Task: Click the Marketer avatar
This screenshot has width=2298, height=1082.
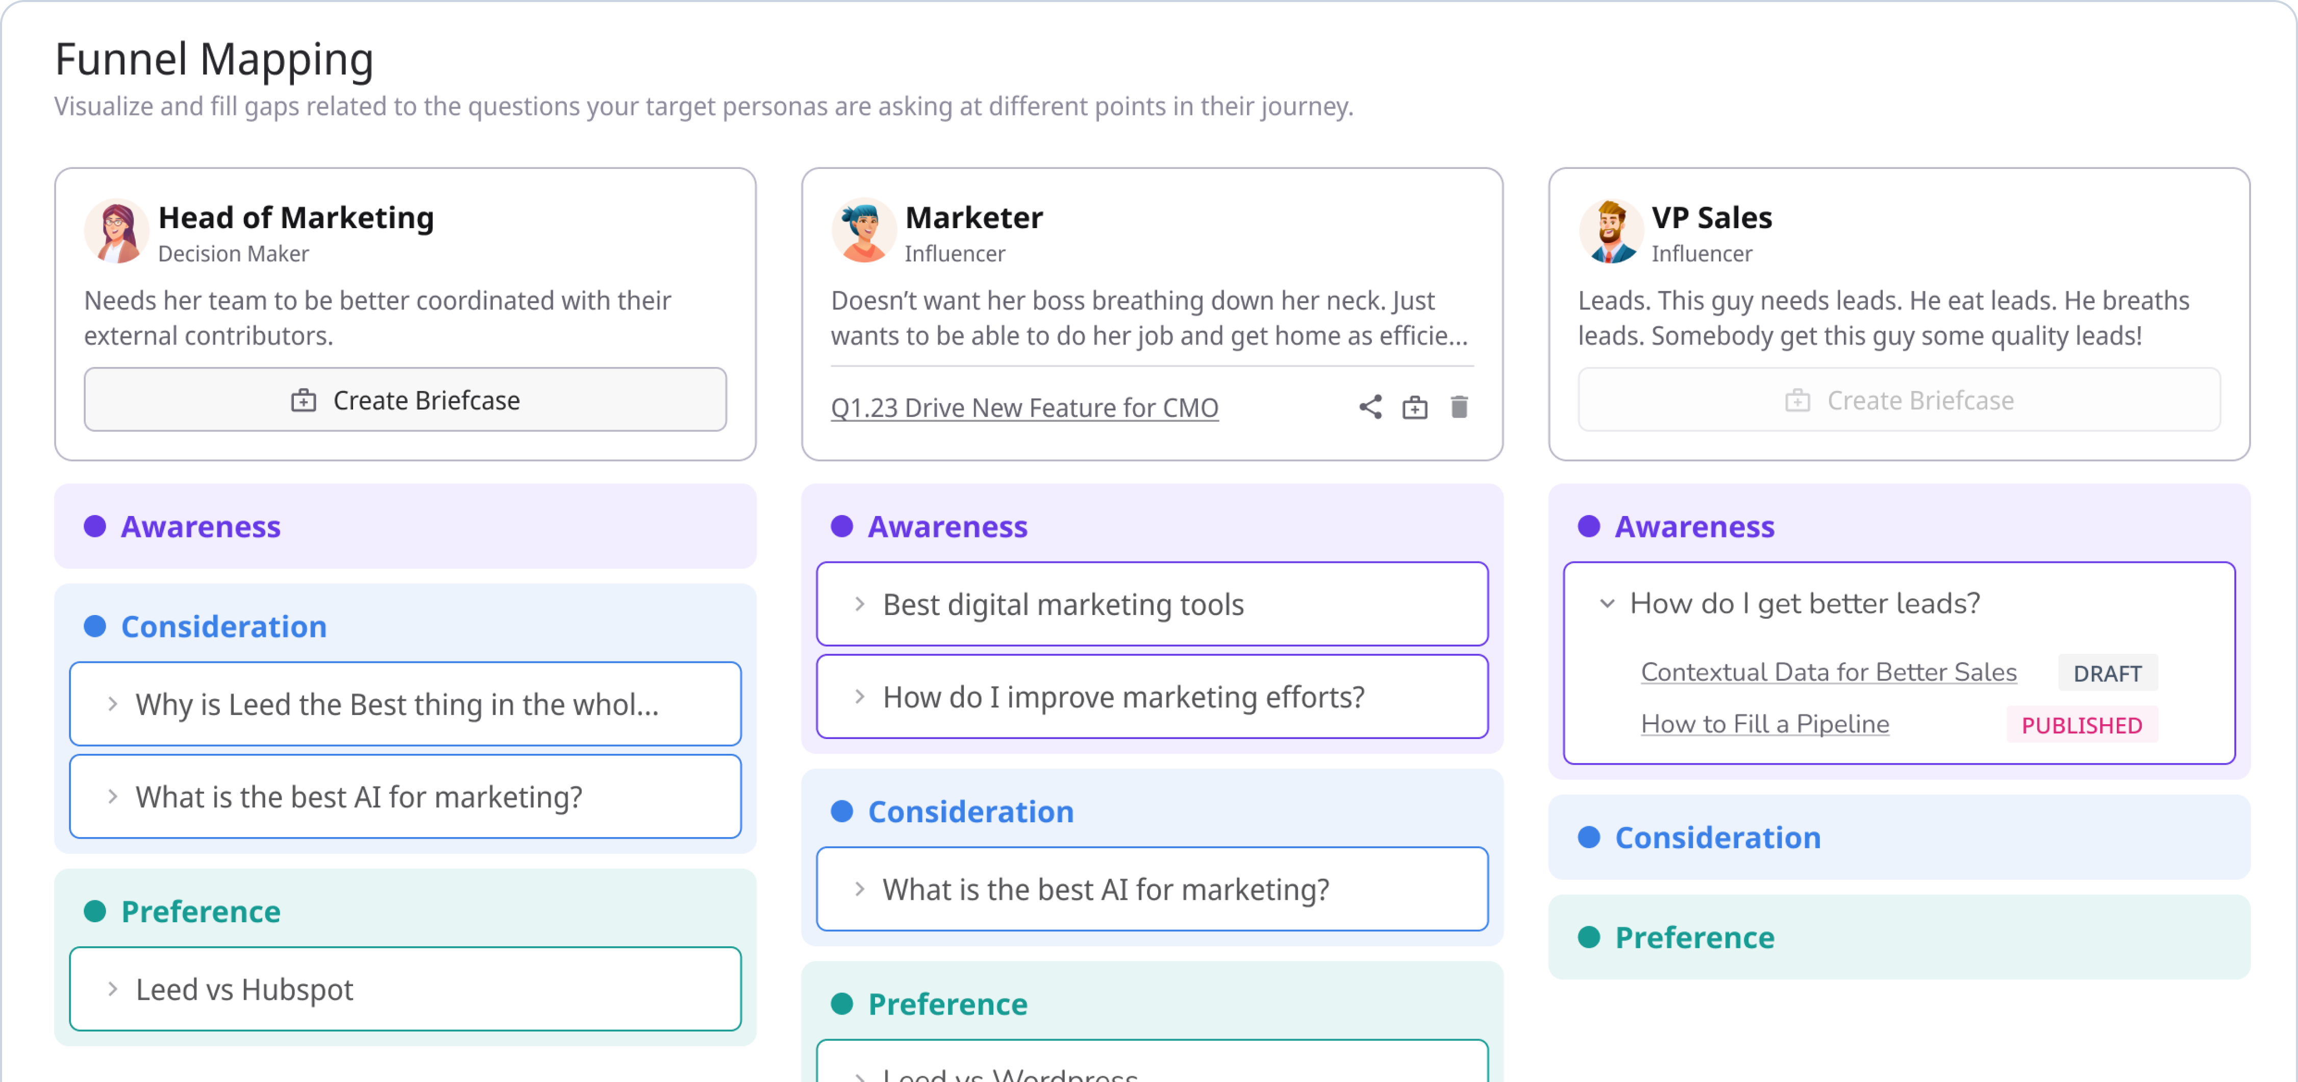Action: [x=863, y=230]
